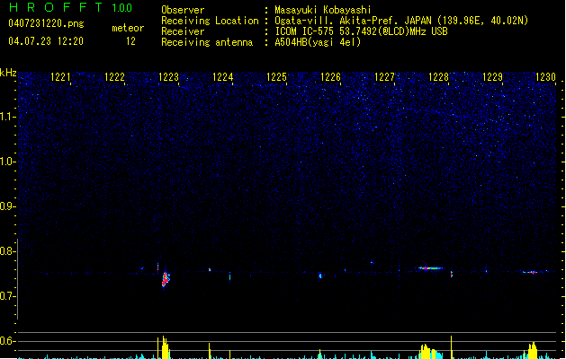Screen dimensions: 566x359
Task: Click the 1227 time marker
Action: [x=384, y=77]
